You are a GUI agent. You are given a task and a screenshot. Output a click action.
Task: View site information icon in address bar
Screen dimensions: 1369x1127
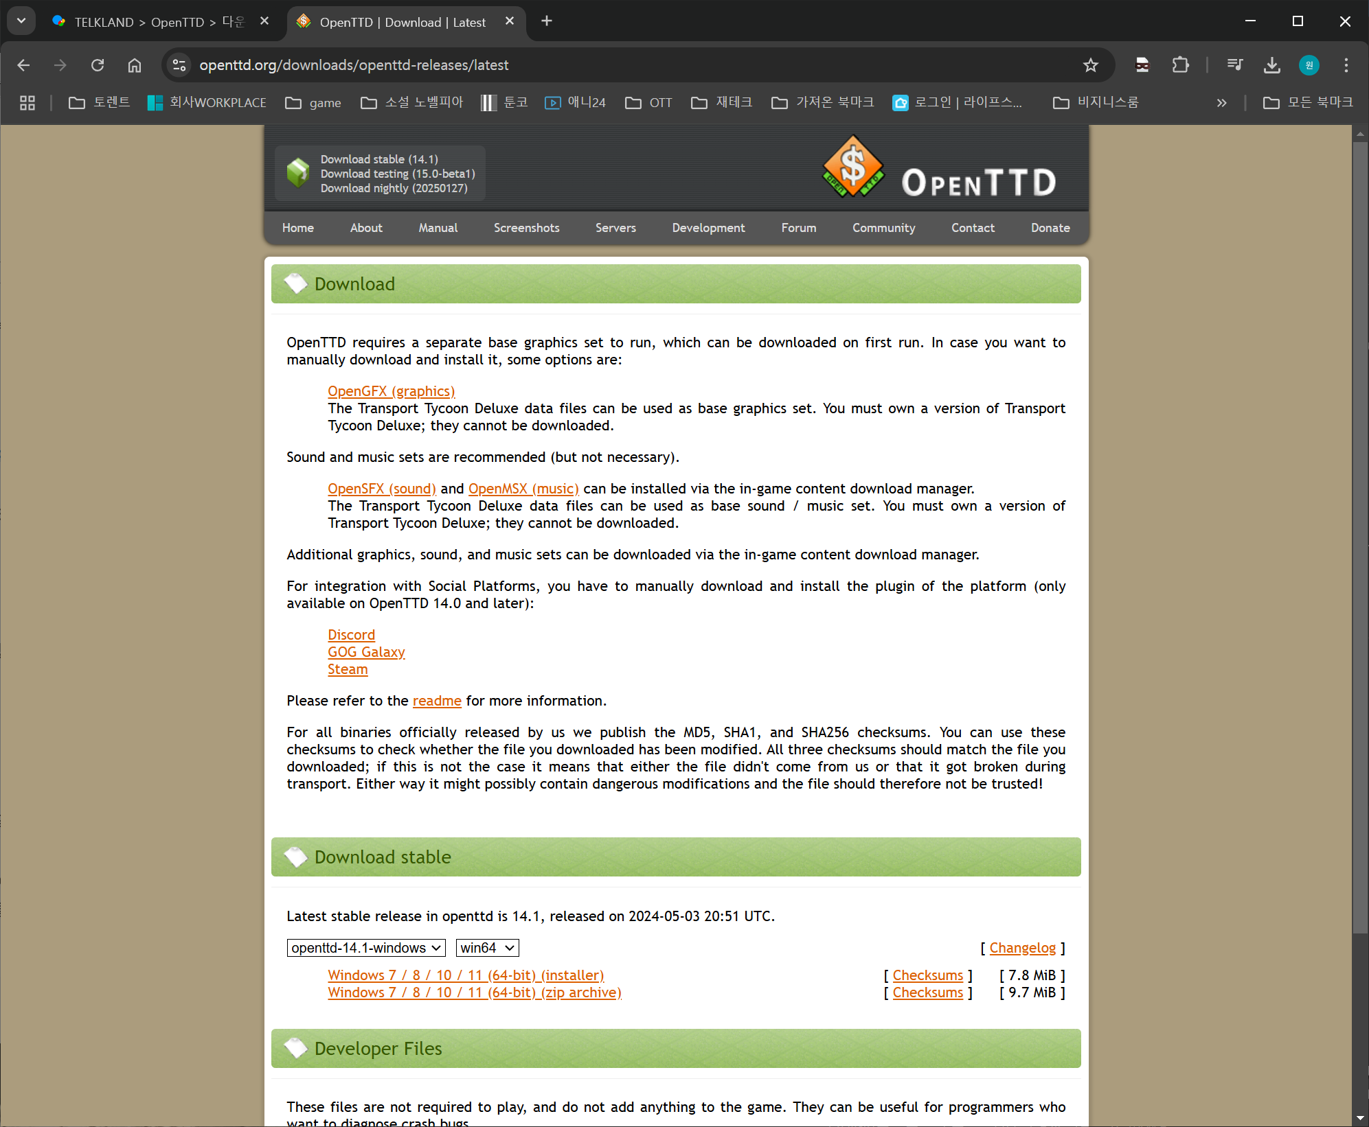coord(179,65)
